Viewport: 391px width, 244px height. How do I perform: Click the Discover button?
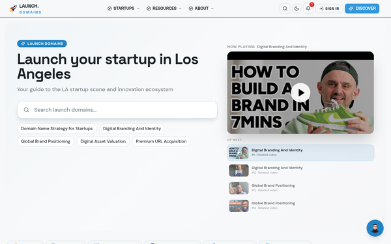362,8
